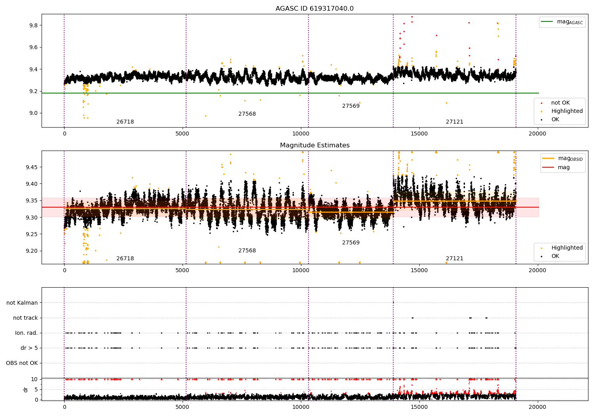Click the 'not track' row label

pos(25,318)
